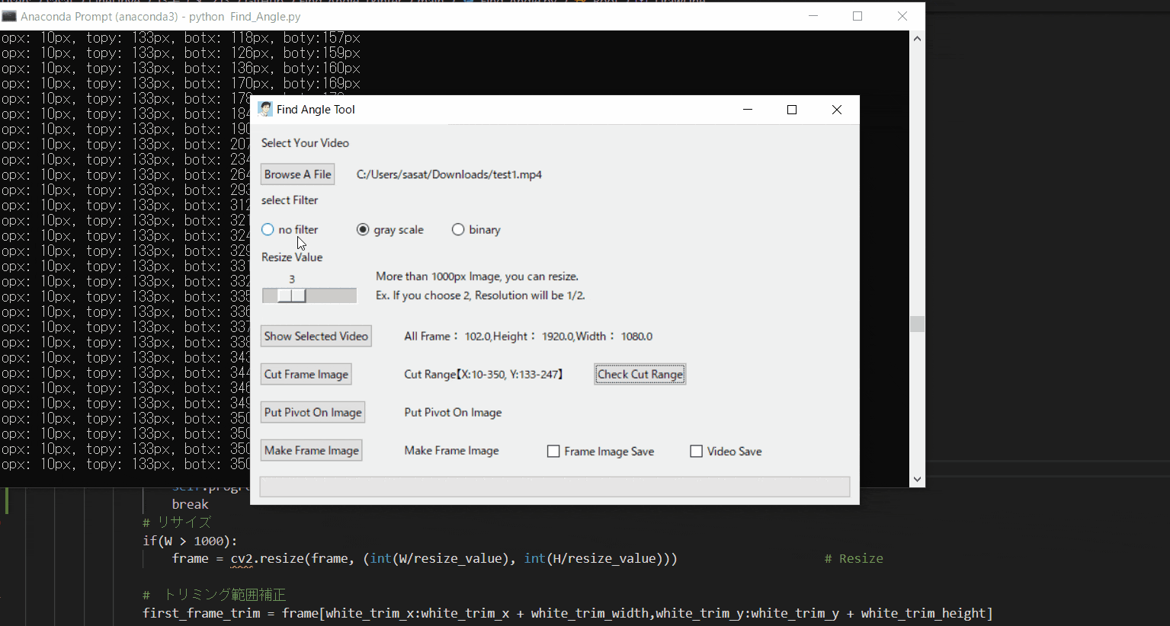The width and height of the screenshot is (1170, 626).
Task: Click Show Selected Video button
Action: (316, 336)
